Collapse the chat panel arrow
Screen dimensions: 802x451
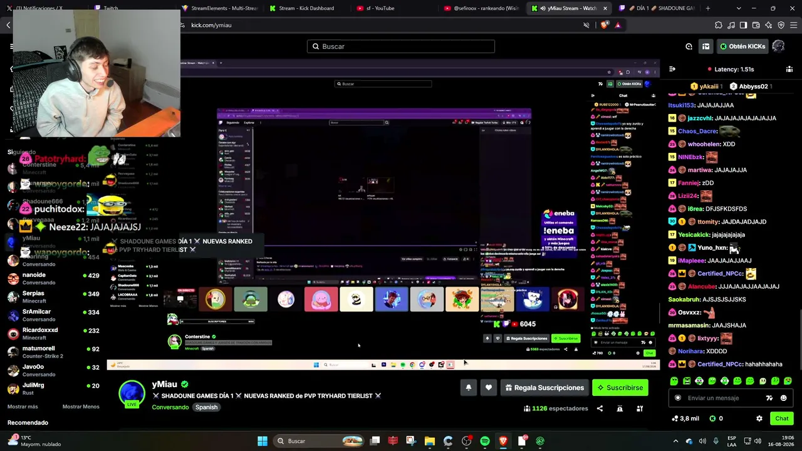pos(672,69)
